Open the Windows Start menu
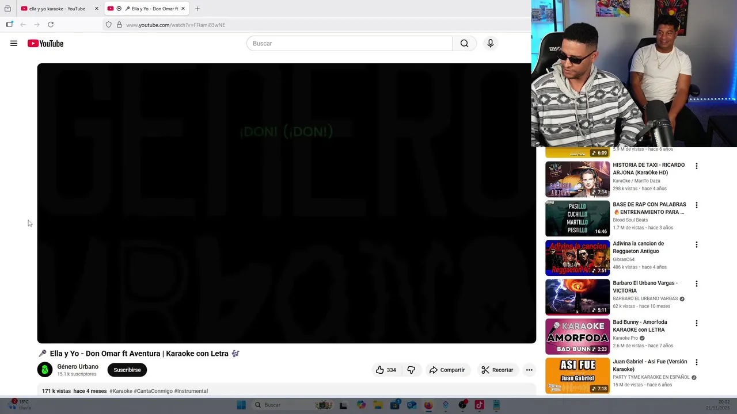Viewport: 737px width, 414px height. 241,405
